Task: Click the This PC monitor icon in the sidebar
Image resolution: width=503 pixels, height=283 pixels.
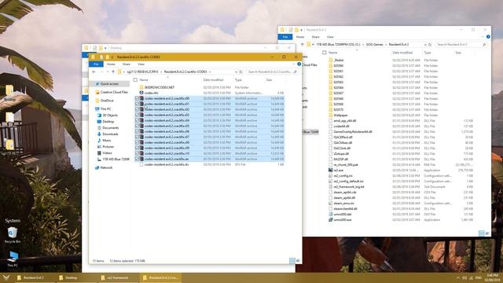Action: tap(97, 108)
